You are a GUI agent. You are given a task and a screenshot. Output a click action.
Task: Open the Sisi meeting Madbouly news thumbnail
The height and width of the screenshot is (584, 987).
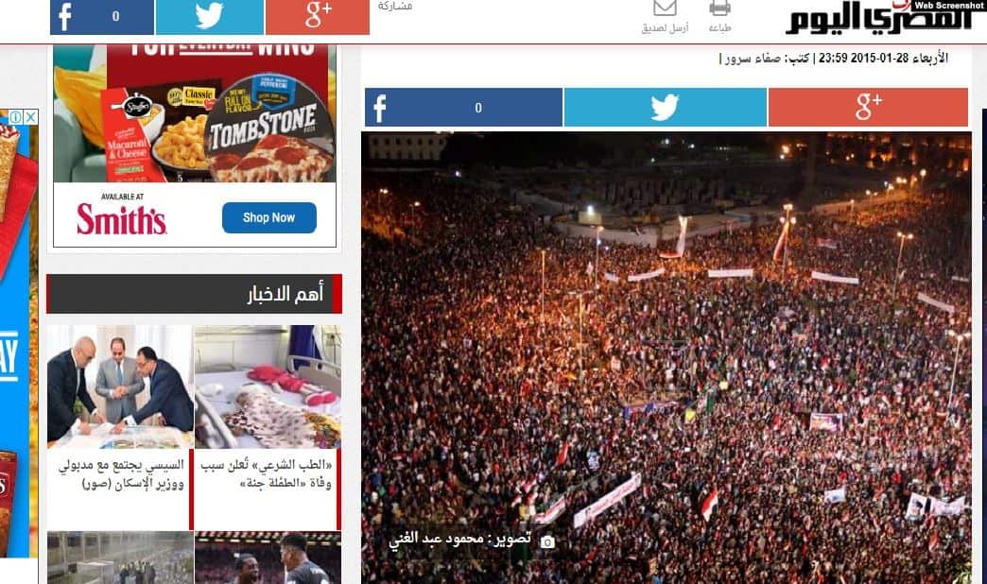[x=120, y=386]
